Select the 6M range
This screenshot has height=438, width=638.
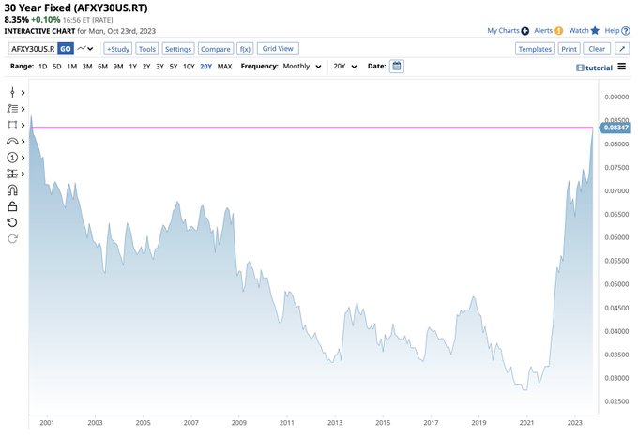pyautogui.click(x=102, y=67)
